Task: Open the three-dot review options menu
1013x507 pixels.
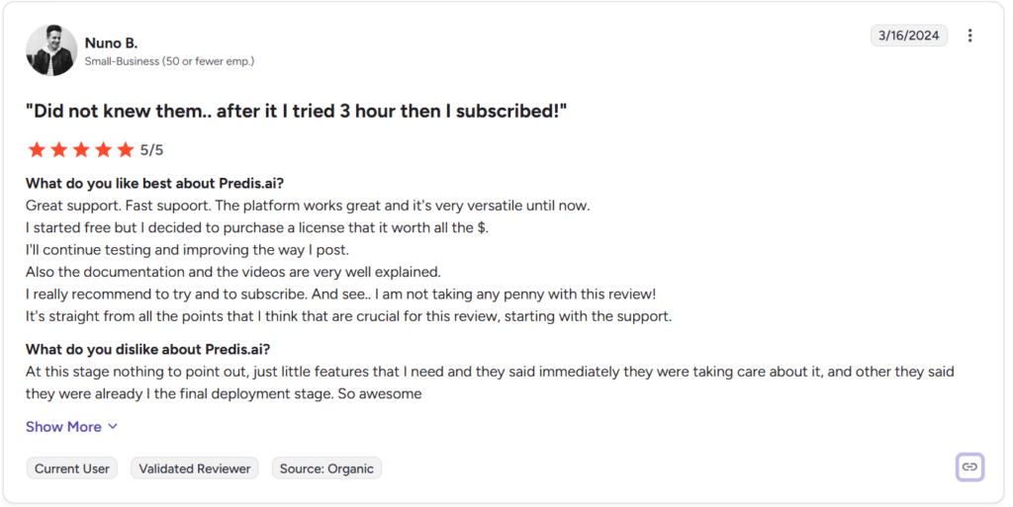Action: click(x=969, y=36)
